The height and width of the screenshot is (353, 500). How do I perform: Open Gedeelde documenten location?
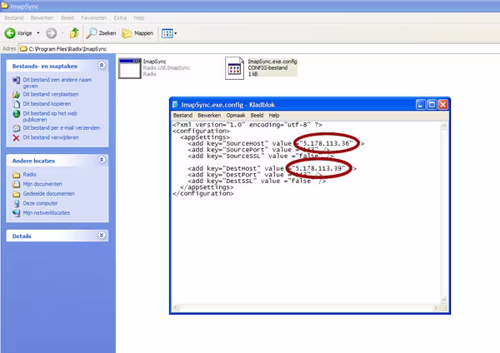point(49,193)
